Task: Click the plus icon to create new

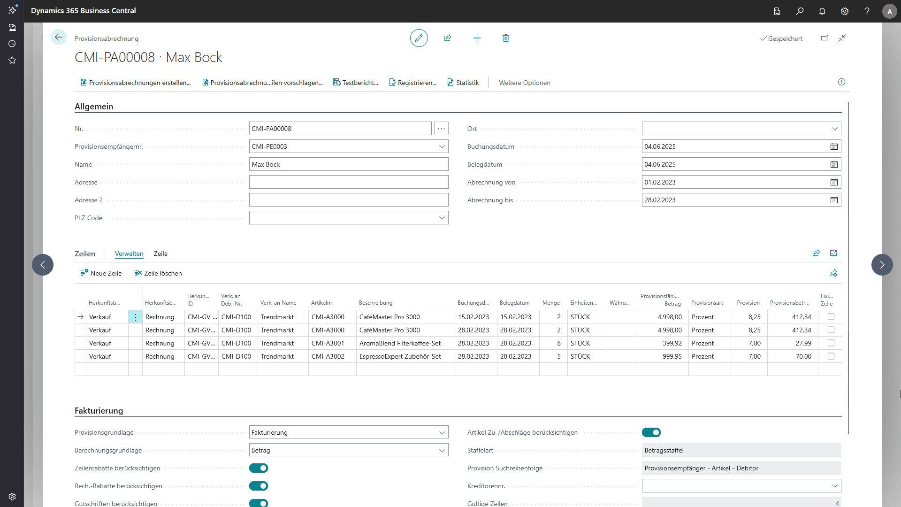Action: [x=477, y=38]
